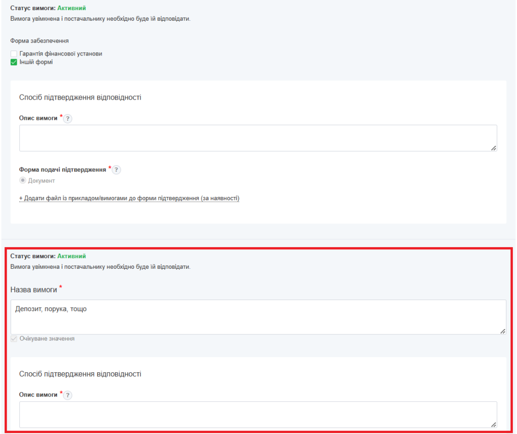Click the top green Активний status text

tap(71, 8)
